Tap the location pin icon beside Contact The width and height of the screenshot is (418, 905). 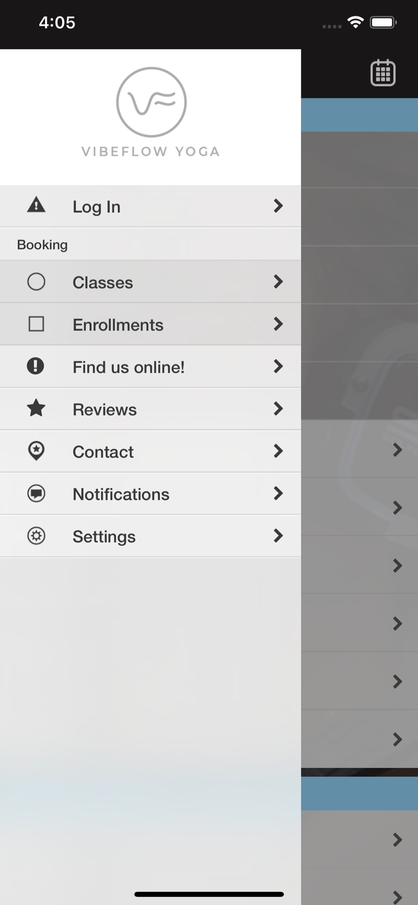tap(36, 451)
